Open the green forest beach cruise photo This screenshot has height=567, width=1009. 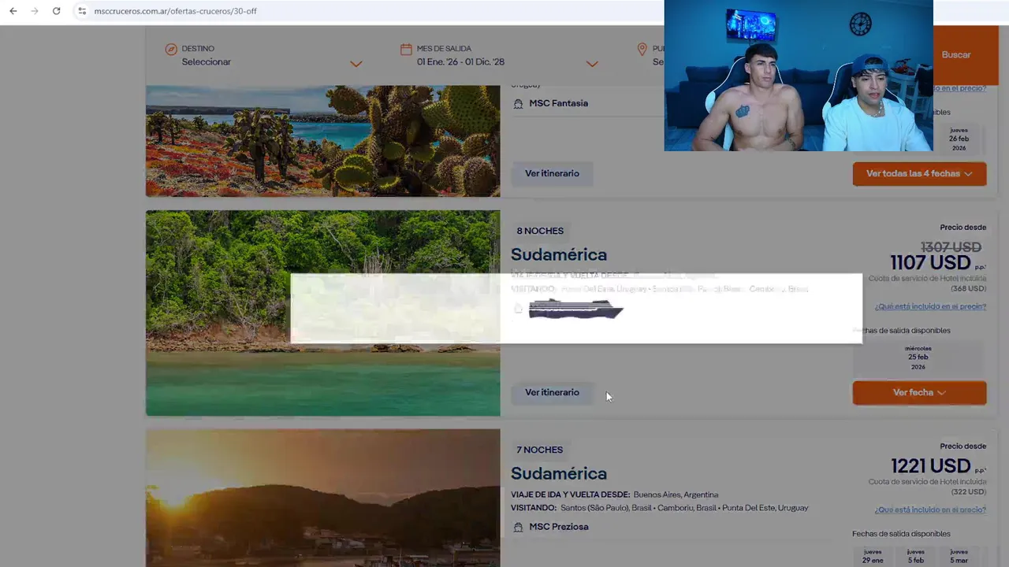coord(322,313)
